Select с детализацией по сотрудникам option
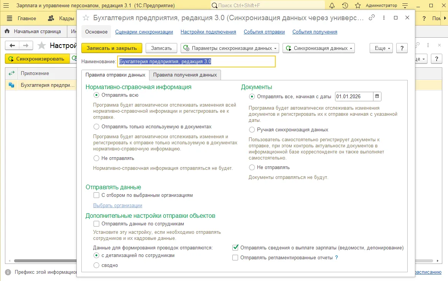This screenshot has width=448, height=281. (96, 255)
